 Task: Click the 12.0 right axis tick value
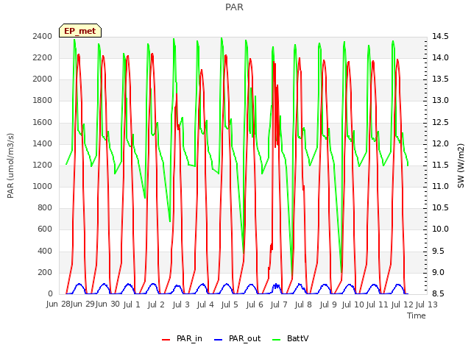(440, 143)
